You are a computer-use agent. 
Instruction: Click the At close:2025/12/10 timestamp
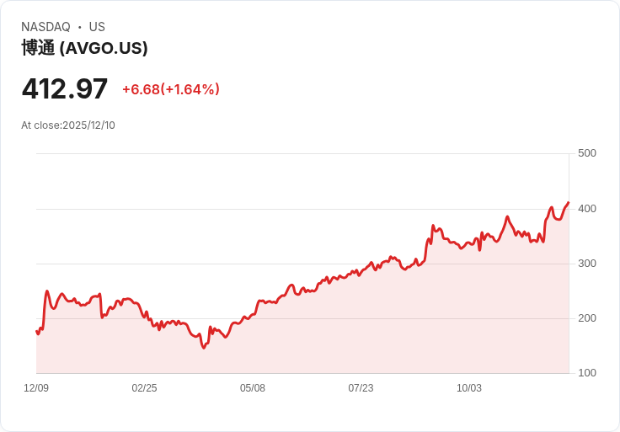pos(68,125)
